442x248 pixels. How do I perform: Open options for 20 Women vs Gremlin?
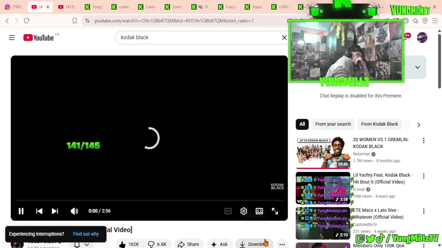pyautogui.click(x=424, y=141)
